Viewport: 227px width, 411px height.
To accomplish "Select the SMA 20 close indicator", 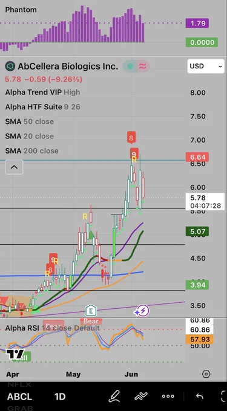I will 30,137.
